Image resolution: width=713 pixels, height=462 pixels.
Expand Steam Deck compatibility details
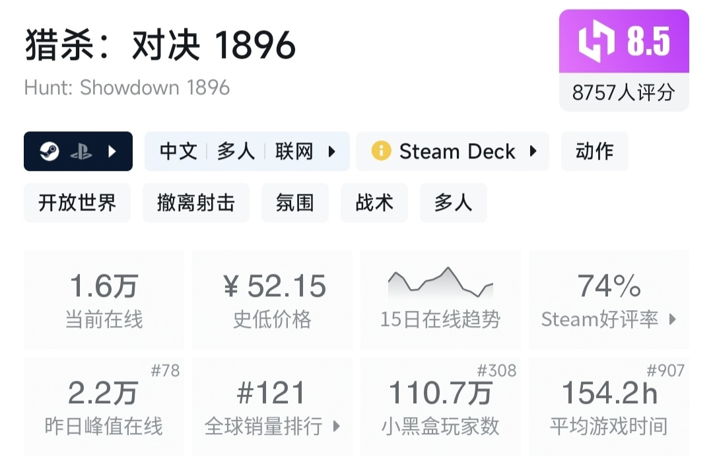click(x=533, y=152)
